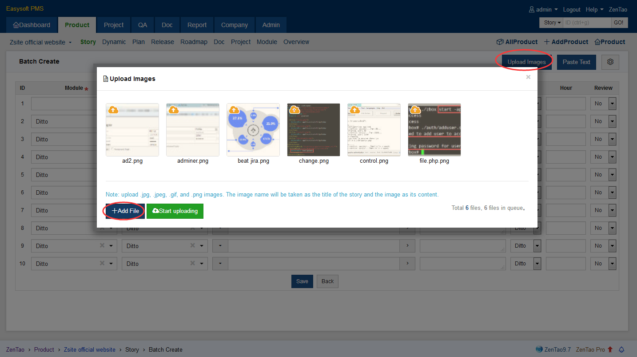Image resolution: width=637 pixels, height=357 pixels.
Task: Switch to the QA tab
Action: (143, 25)
